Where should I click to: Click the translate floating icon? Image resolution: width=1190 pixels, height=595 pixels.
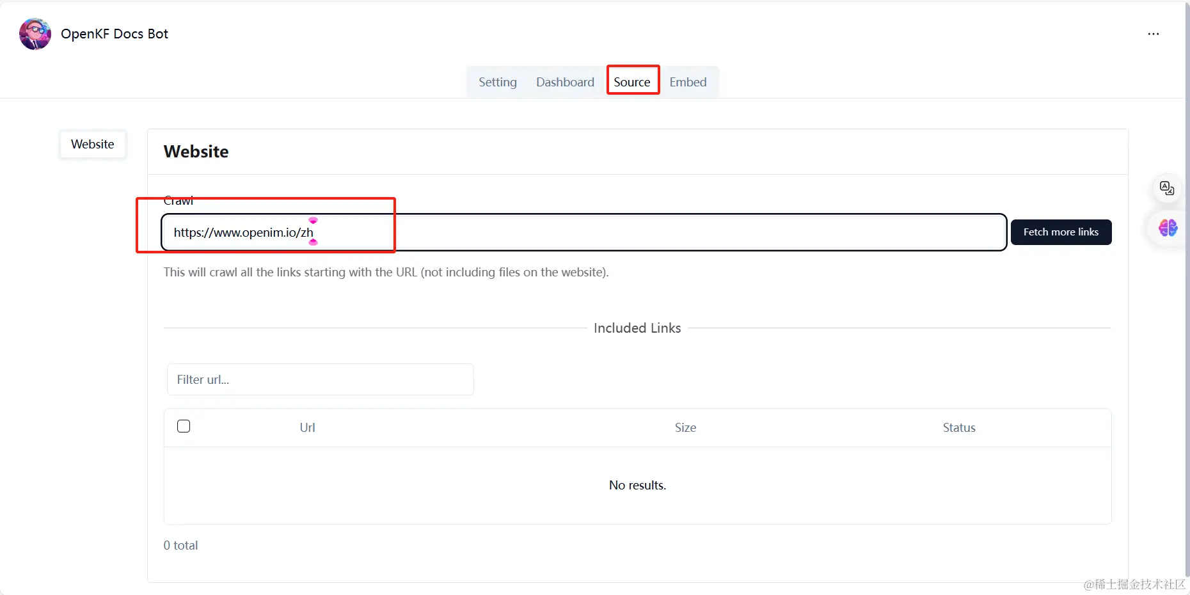[1167, 188]
